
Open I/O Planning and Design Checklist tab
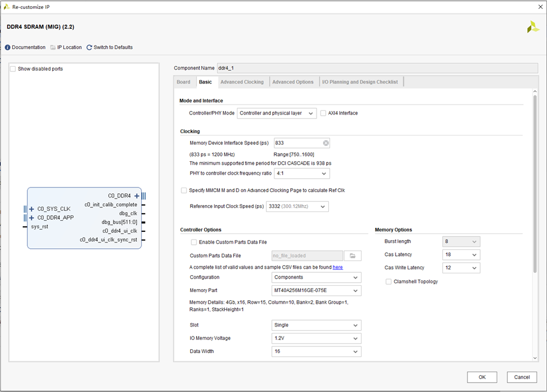tap(360, 82)
